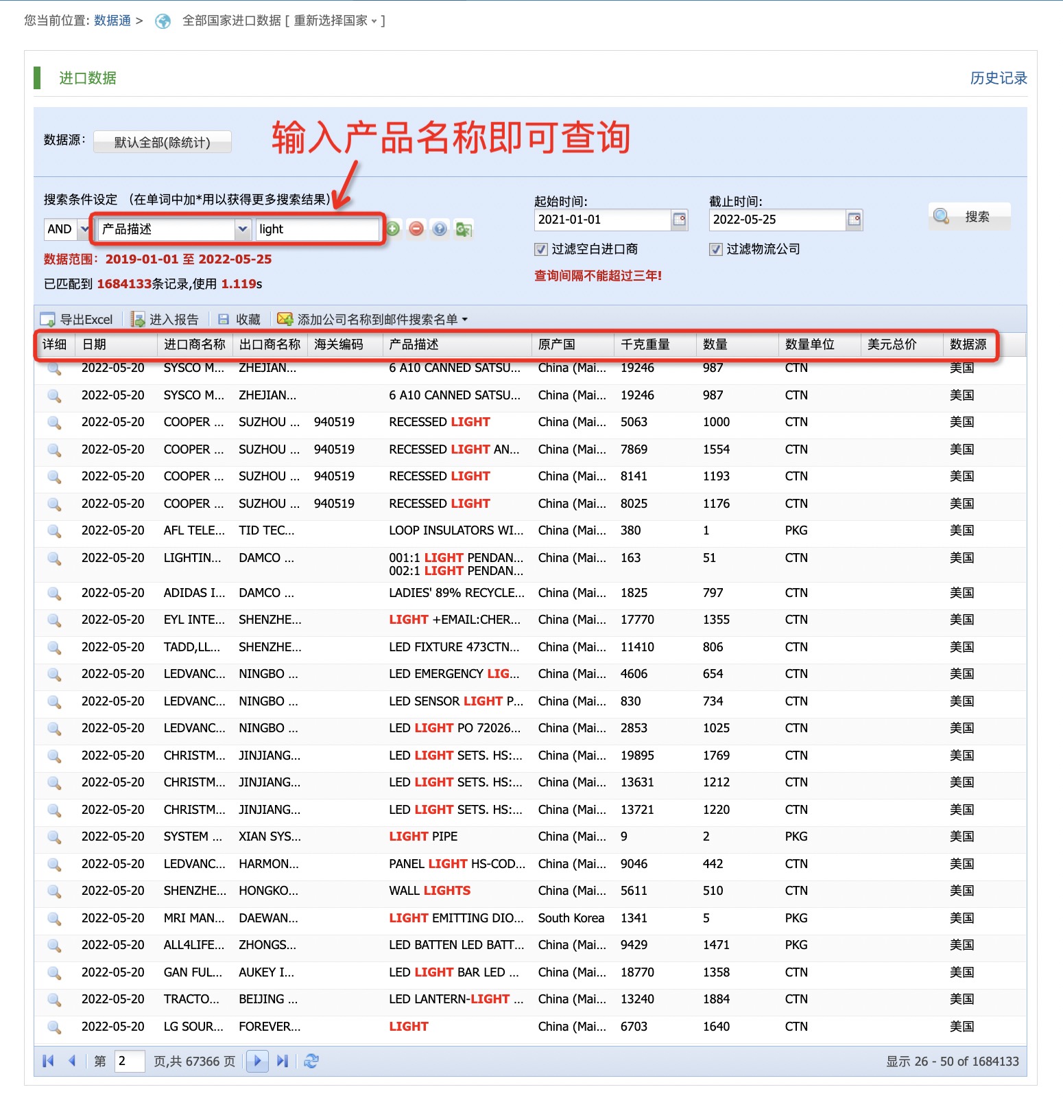Expand the AND operator dropdown

coord(84,229)
